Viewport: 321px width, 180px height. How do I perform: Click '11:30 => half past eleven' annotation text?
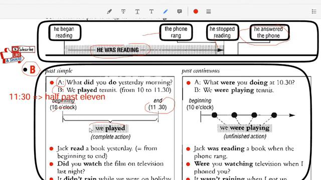[x=57, y=96]
